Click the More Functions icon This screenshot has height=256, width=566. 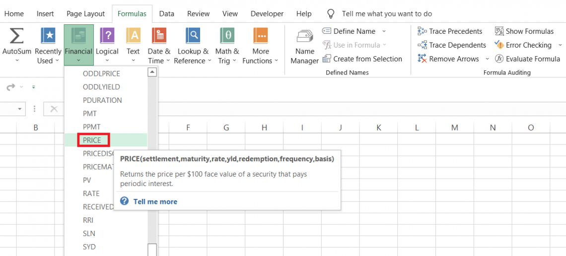(260, 36)
